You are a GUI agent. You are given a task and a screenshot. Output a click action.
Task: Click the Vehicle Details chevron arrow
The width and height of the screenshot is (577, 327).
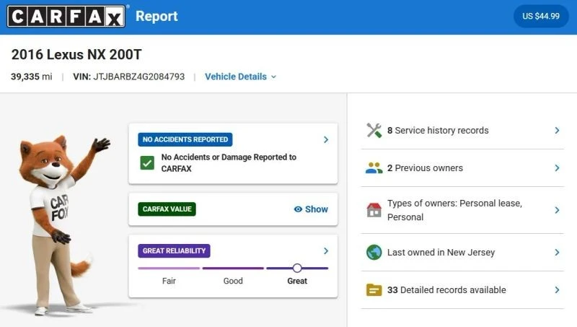(273, 77)
